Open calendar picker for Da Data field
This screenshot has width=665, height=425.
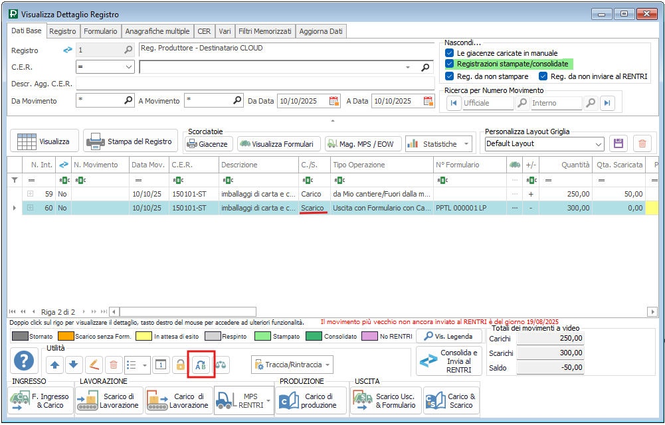[x=334, y=101]
